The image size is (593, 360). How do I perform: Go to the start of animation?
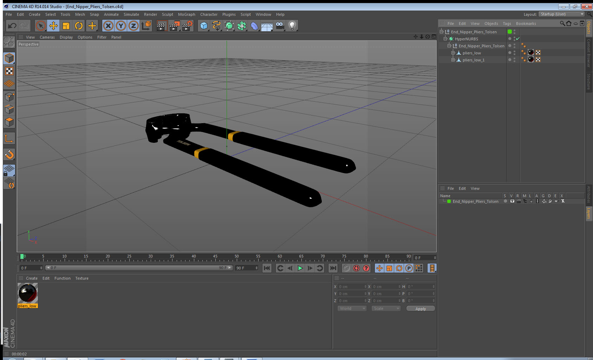267,268
